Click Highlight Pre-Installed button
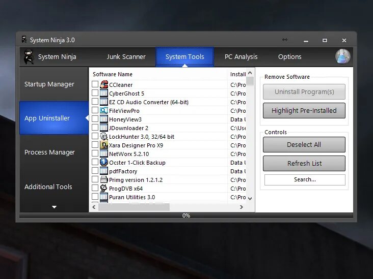Screen dimensions: 373x279 click(304, 110)
